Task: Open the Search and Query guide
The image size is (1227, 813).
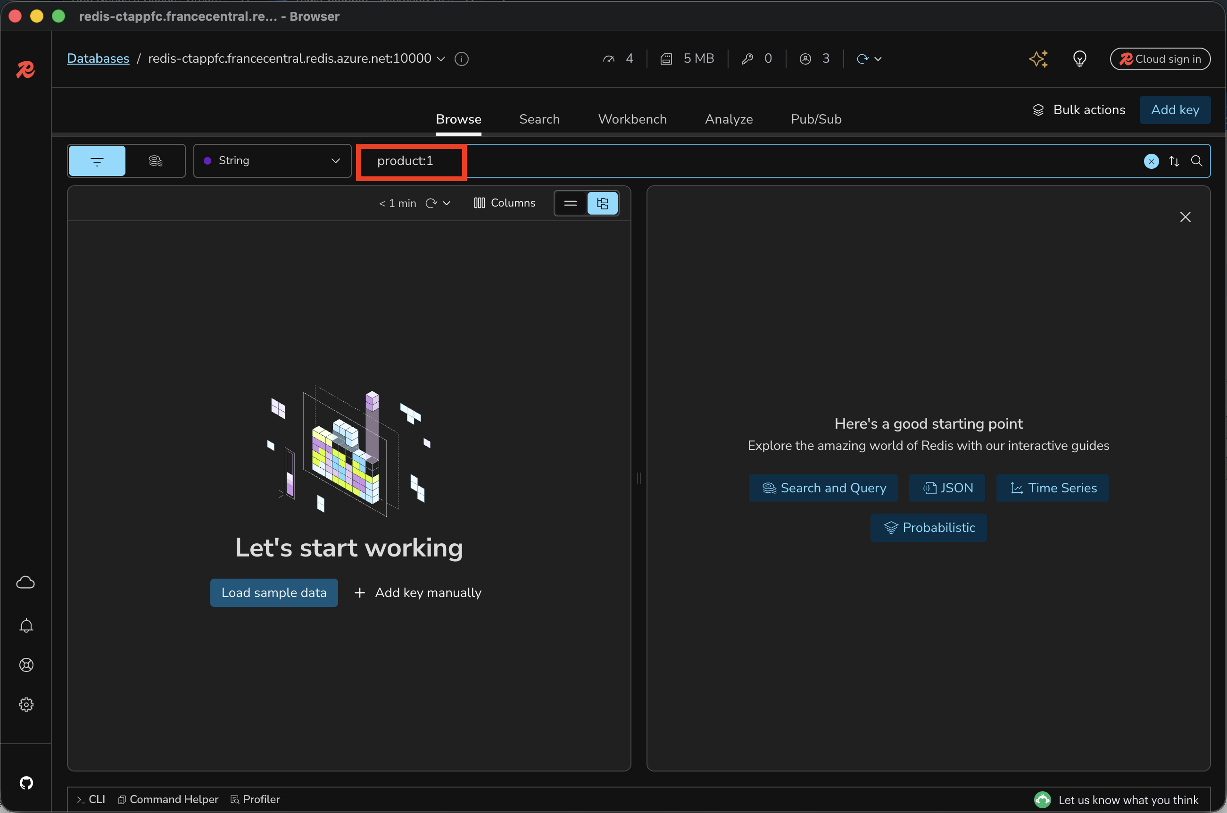Action: pos(823,488)
